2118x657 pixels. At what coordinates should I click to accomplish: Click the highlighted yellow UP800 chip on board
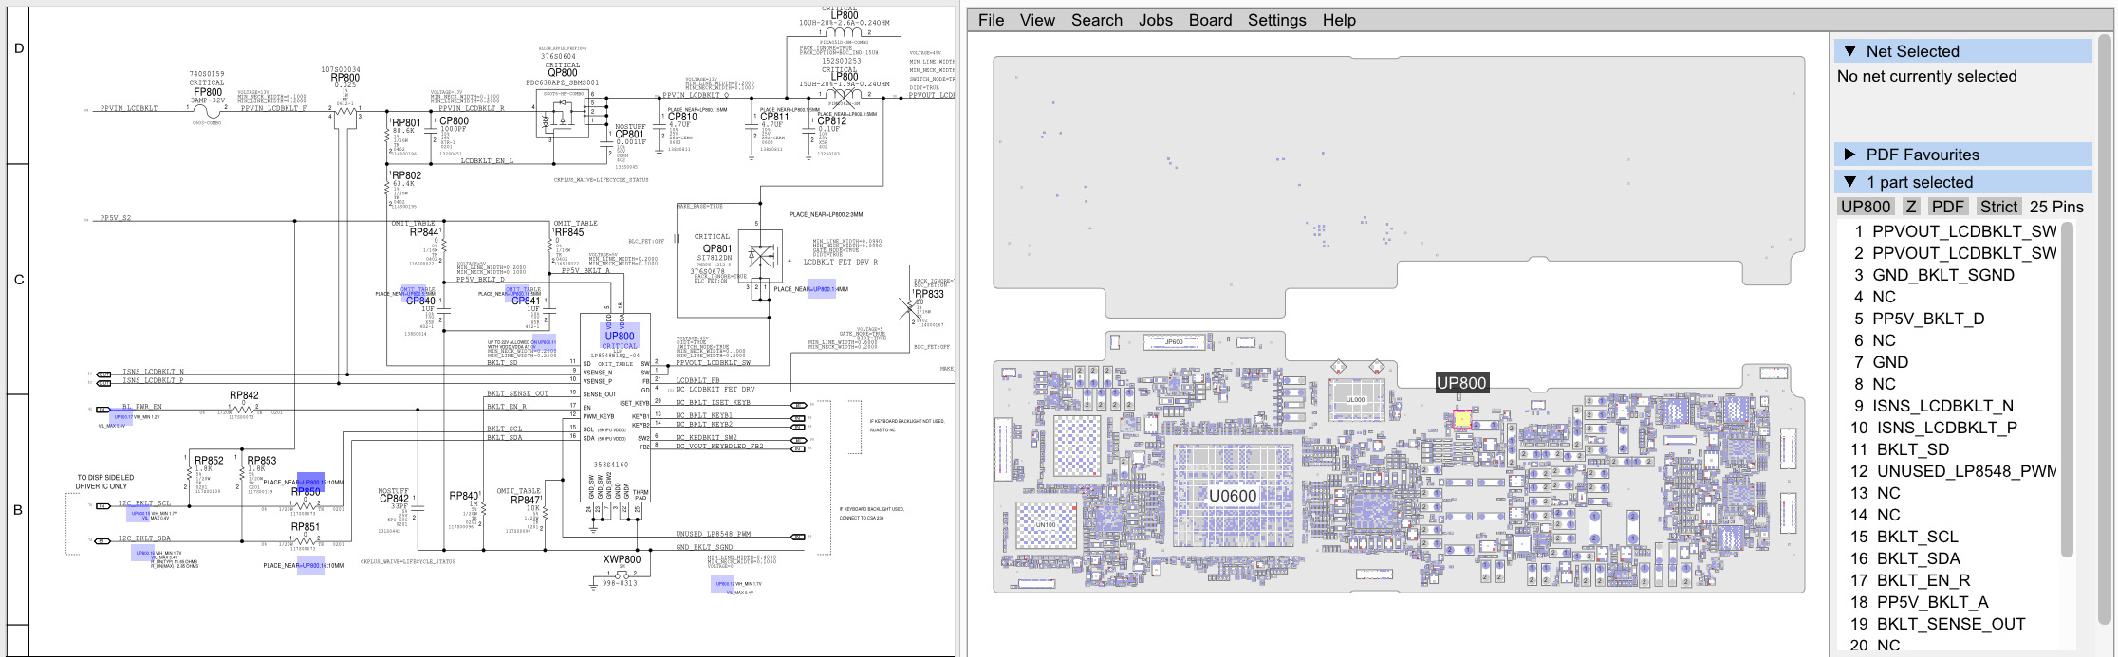pyautogui.click(x=1462, y=419)
